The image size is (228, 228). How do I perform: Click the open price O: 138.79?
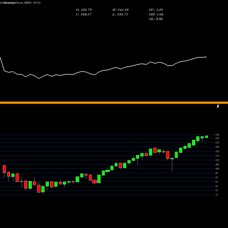click(84, 10)
